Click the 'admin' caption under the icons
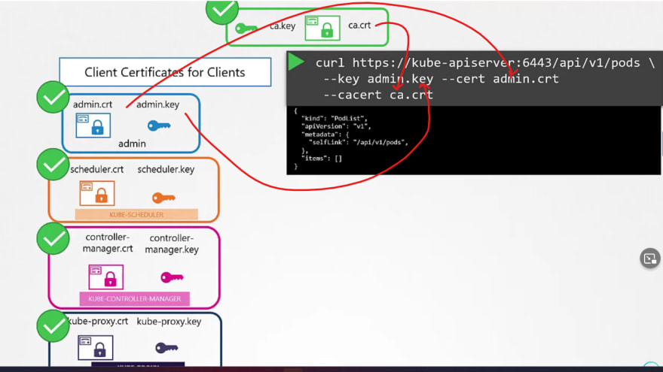 [132, 144]
